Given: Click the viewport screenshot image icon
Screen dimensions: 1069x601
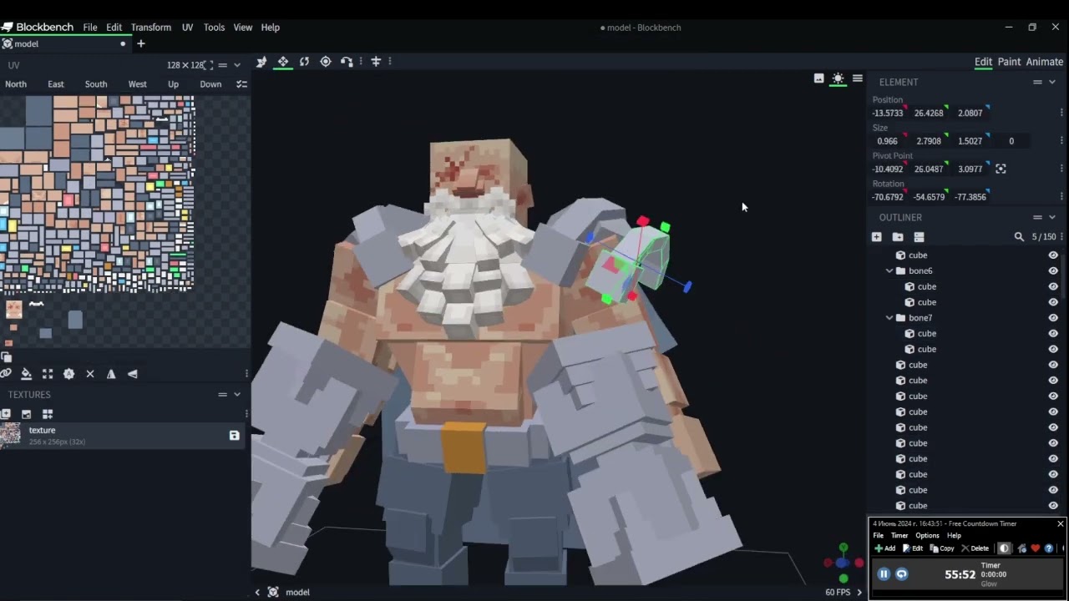Looking at the screenshot, I should [x=819, y=78].
